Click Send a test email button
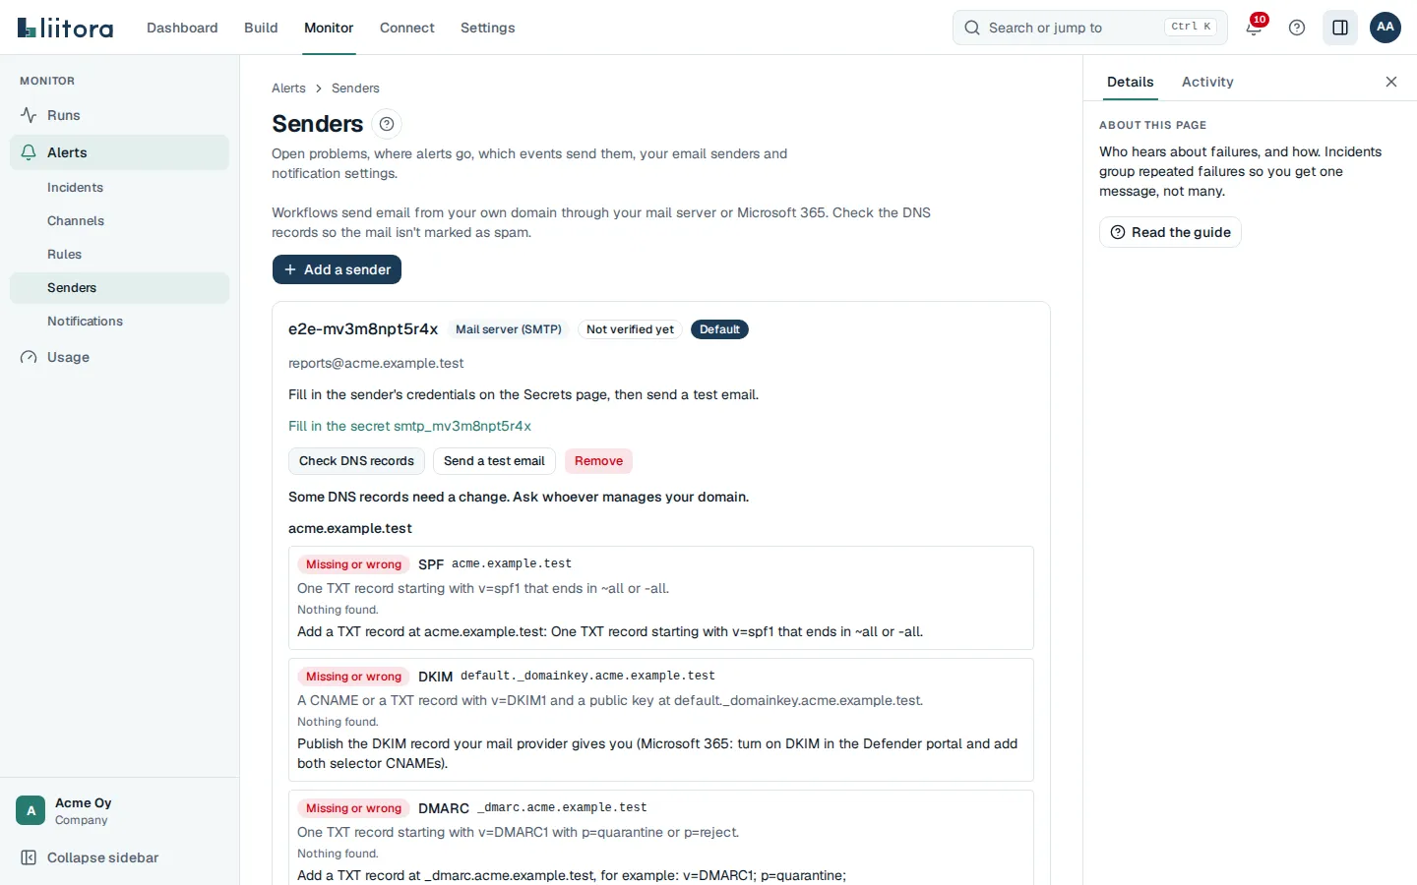The image size is (1417, 885). 494,461
